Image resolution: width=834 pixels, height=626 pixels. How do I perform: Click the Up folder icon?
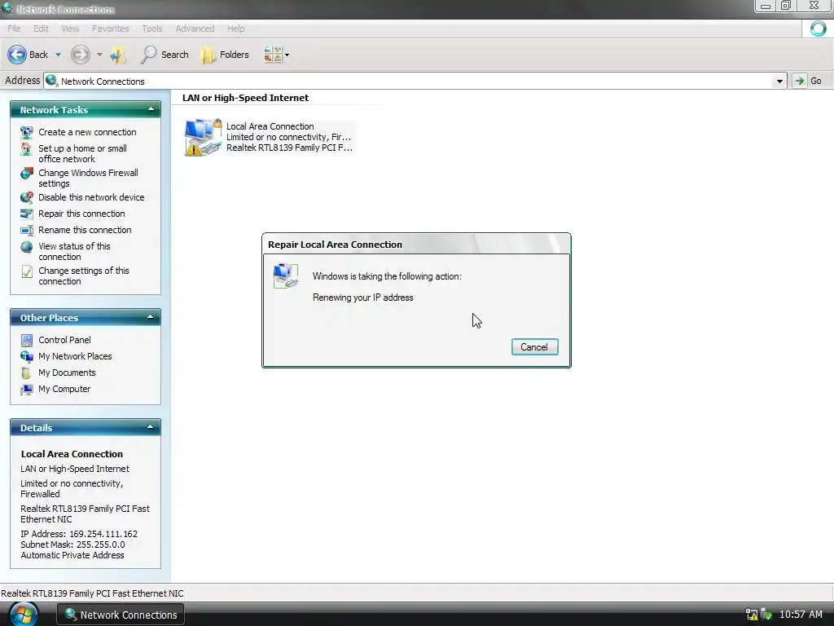coord(118,55)
